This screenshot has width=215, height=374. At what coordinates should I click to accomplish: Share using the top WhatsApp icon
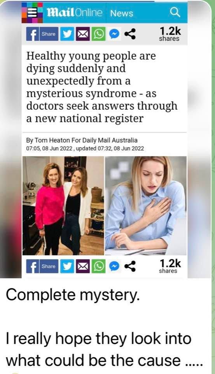99,34
